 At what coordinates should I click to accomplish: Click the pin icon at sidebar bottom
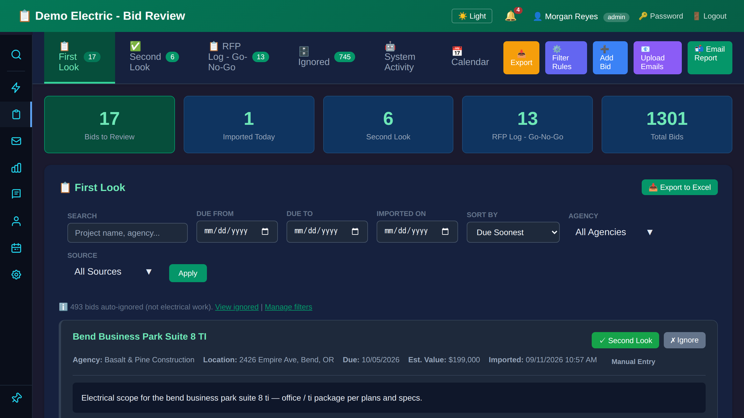pos(16,398)
